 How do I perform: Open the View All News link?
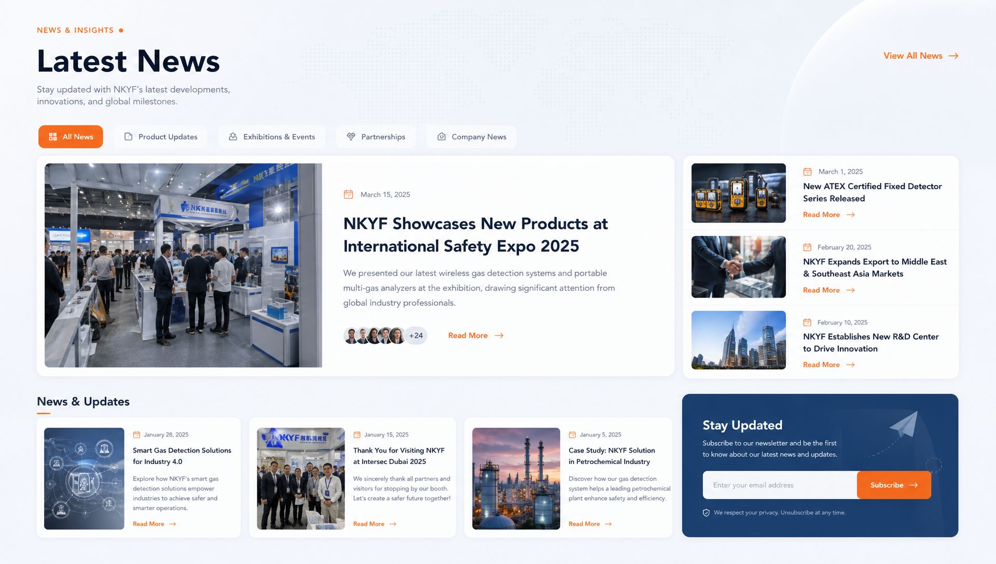[x=920, y=56]
